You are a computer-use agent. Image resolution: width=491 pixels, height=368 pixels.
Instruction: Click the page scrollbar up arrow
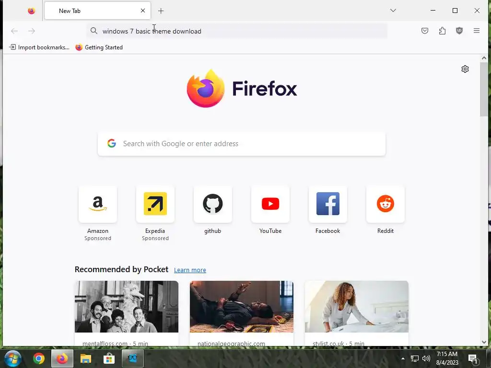[x=484, y=58]
